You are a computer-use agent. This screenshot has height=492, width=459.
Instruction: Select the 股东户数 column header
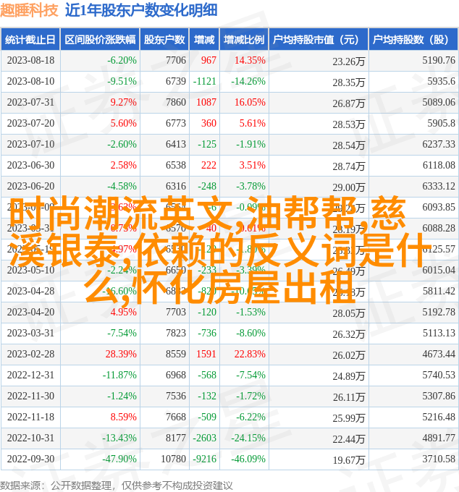pos(164,40)
